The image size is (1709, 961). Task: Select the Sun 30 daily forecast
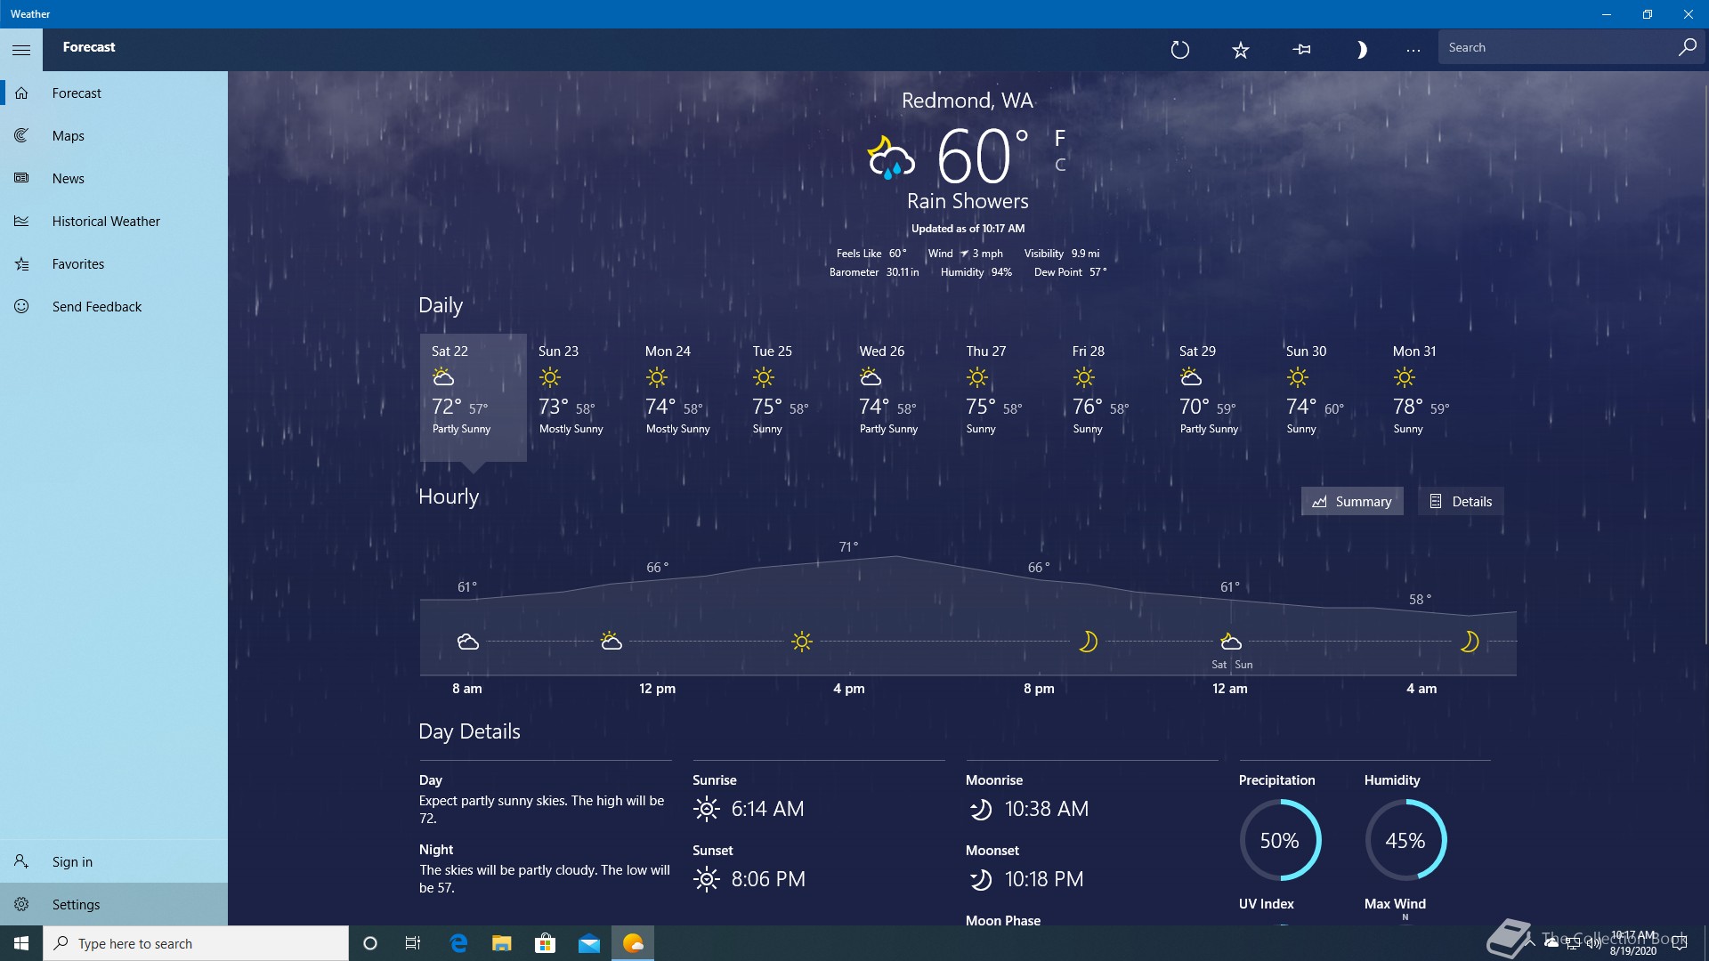point(1327,397)
